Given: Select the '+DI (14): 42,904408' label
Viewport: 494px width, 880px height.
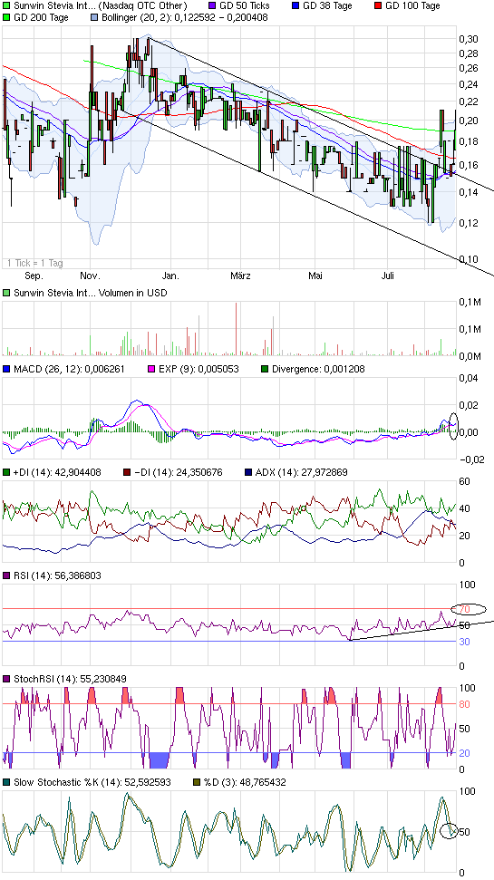Looking at the screenshot, I should point(57,473).
